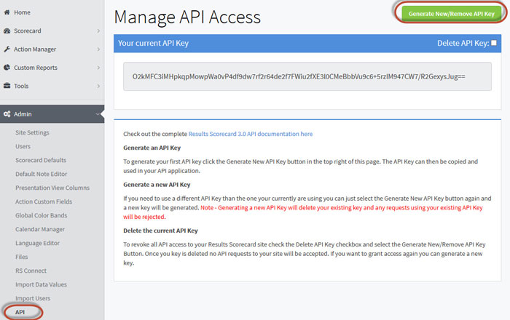This screenshot has width=510, height=320.
Task: Expand the Action Manager submenu chevron
Action: pos(98,49)
